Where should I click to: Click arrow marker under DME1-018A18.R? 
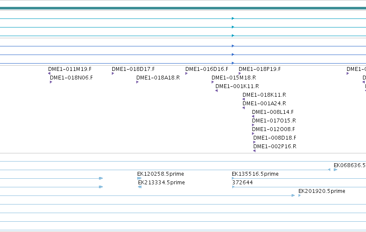(x=138, y=82)
